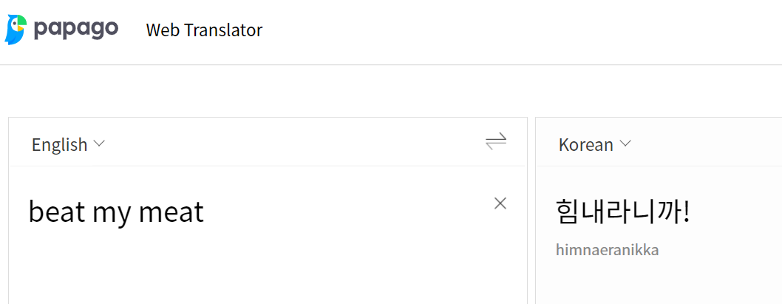
Task: Click the exclamation mark ending the translation
Action: tap(687, 212)
